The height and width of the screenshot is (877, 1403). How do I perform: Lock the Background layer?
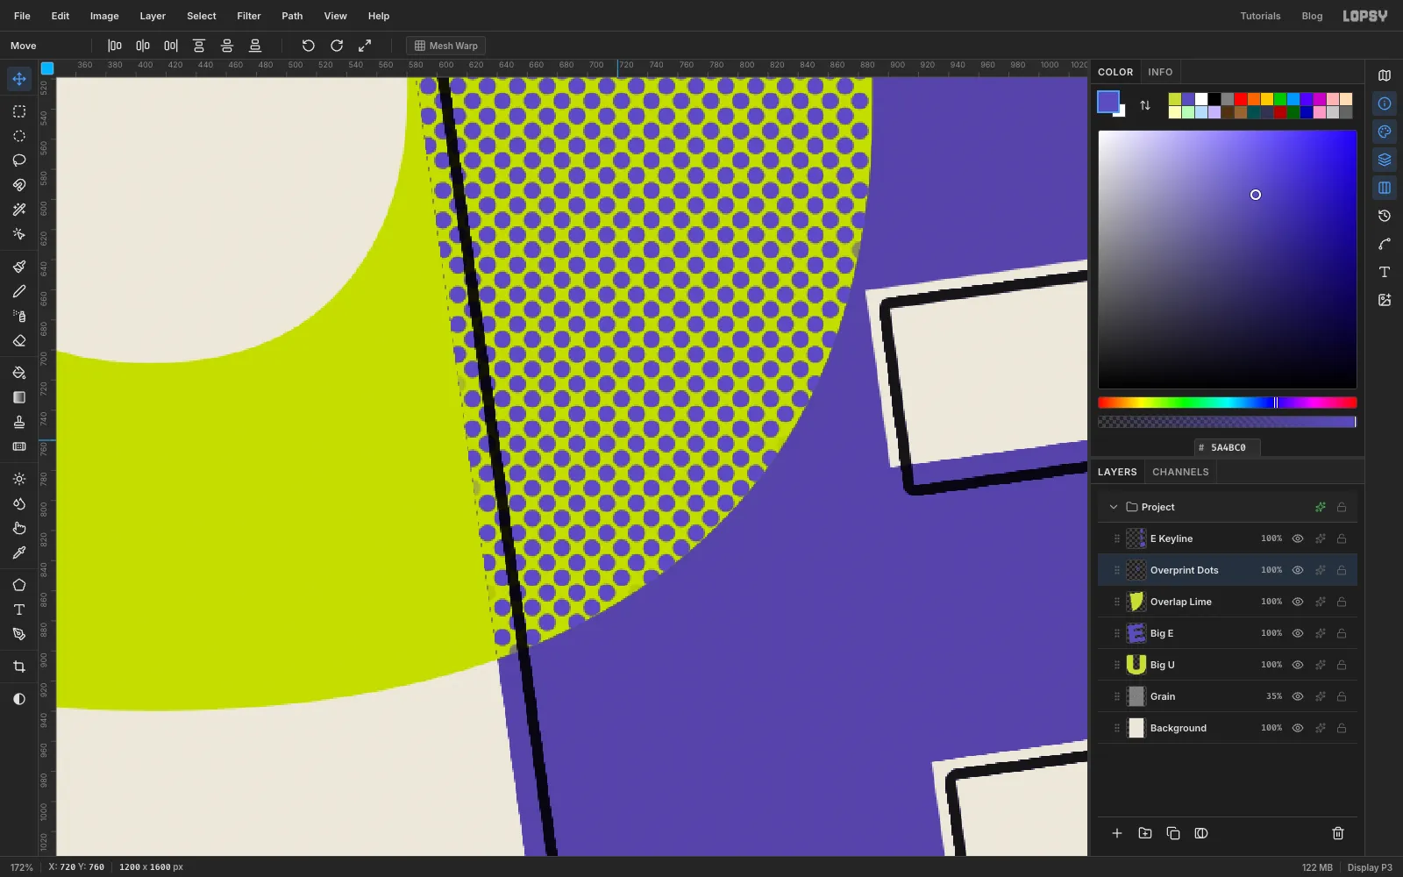tap(1342, 728)
